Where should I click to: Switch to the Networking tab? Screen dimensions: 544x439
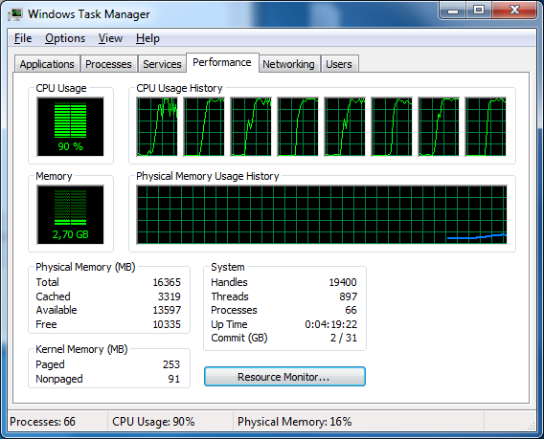[x=288, y=64]
